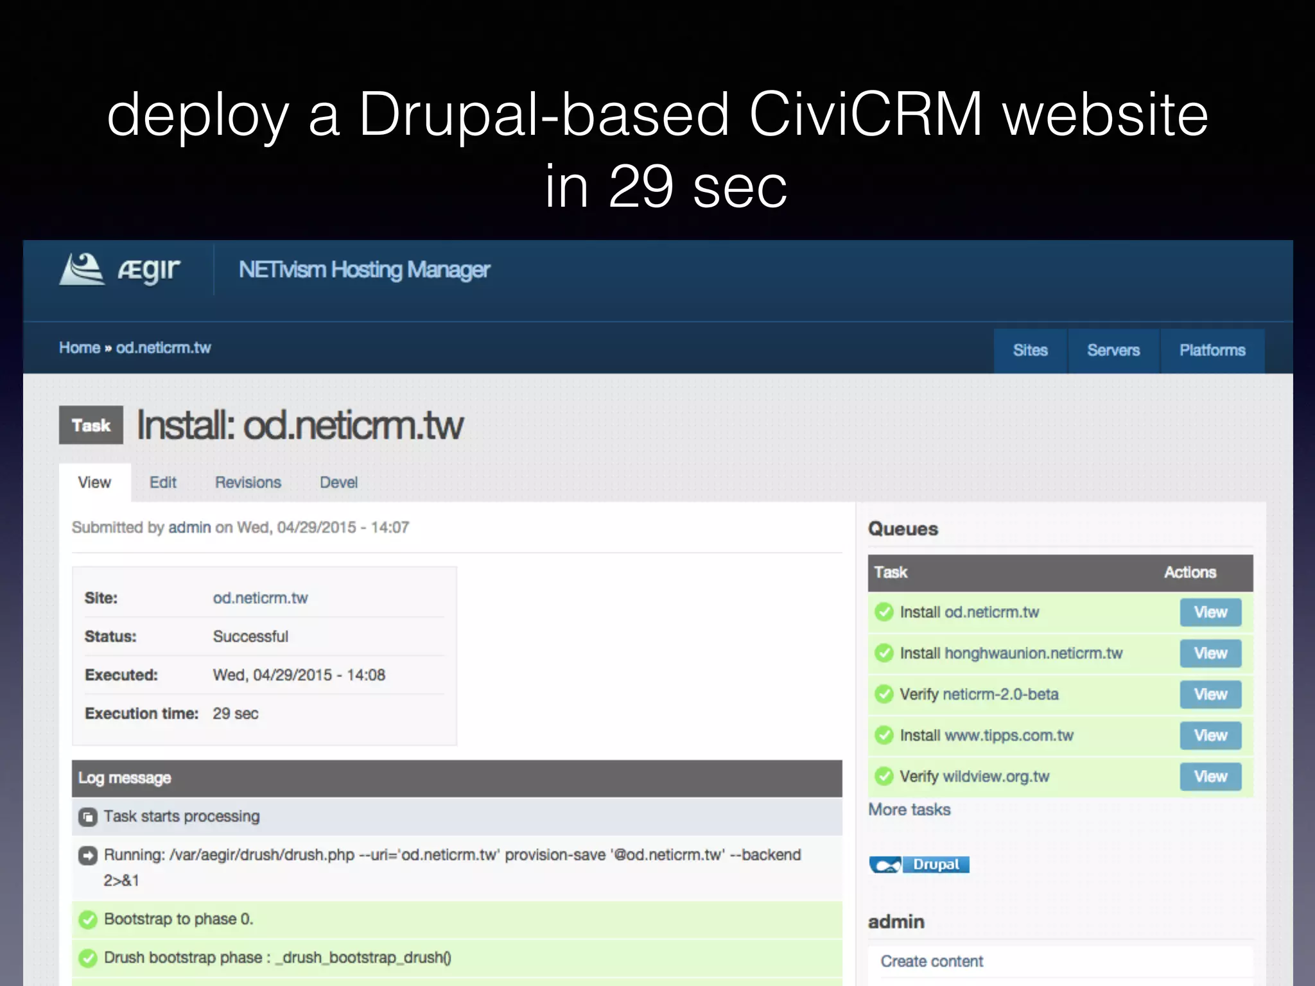Click the Drupal badge icon
The image size is (1315, 986).
click(x=919, y=865)
